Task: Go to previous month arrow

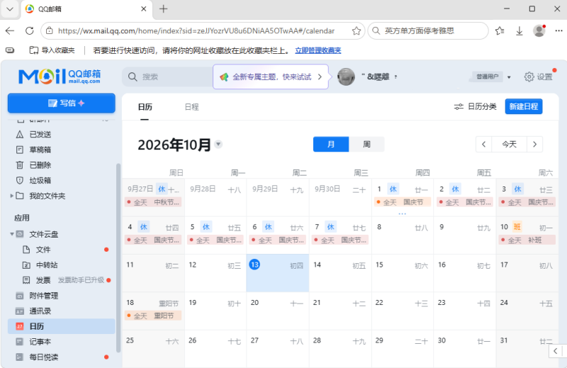Action: click(x=484, y=145)
